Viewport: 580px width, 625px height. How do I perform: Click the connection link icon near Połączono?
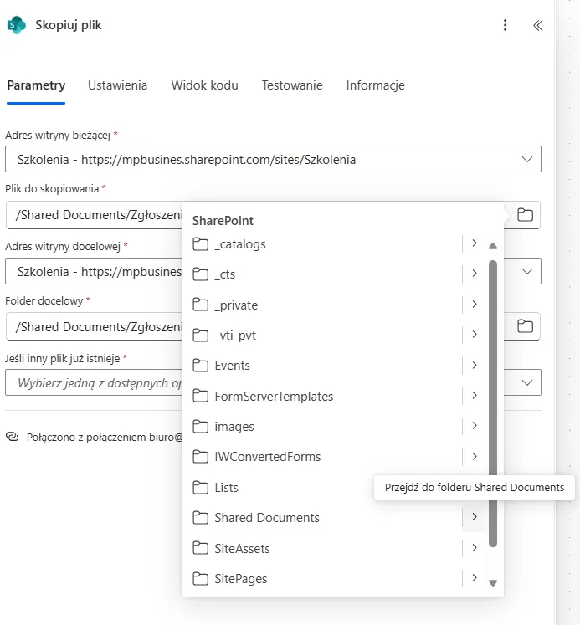pyautogui.click(x=13, y=437)
